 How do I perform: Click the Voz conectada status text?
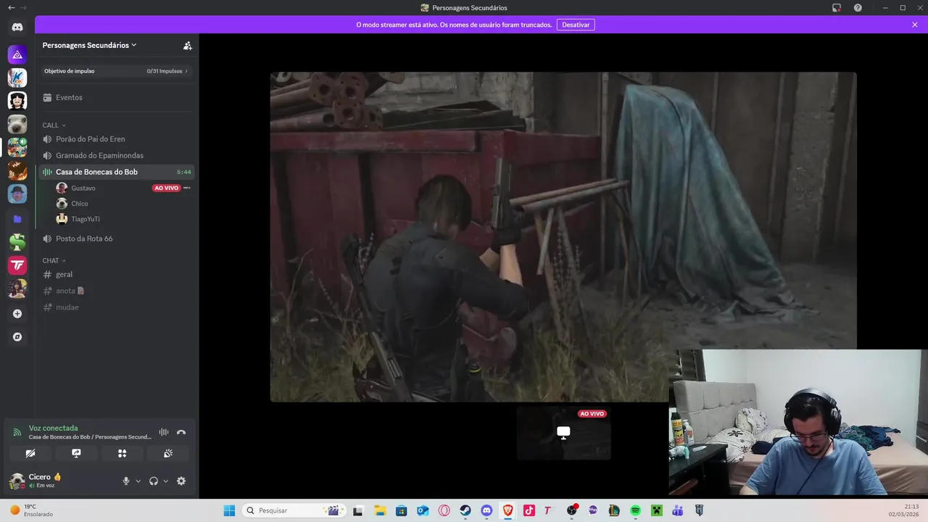[53, 428]
